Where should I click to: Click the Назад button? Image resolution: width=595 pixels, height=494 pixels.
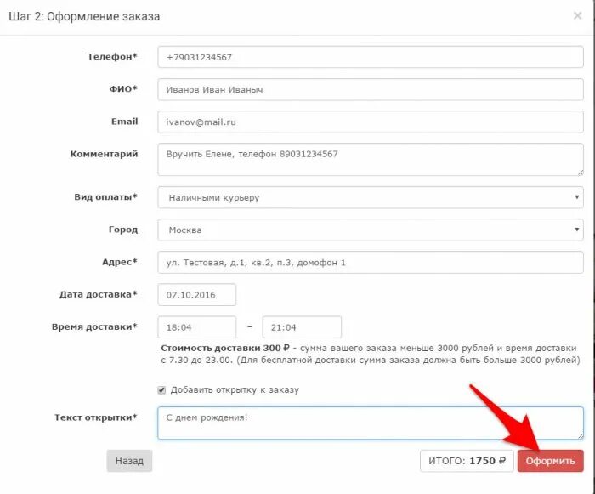click(129, 461)
